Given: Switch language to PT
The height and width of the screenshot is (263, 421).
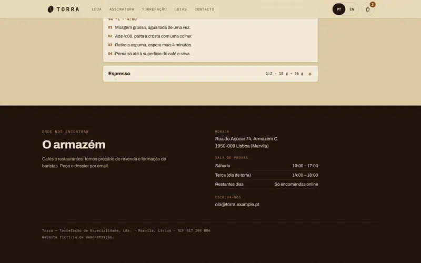Looking at the screenshot, I should point(339,9).
